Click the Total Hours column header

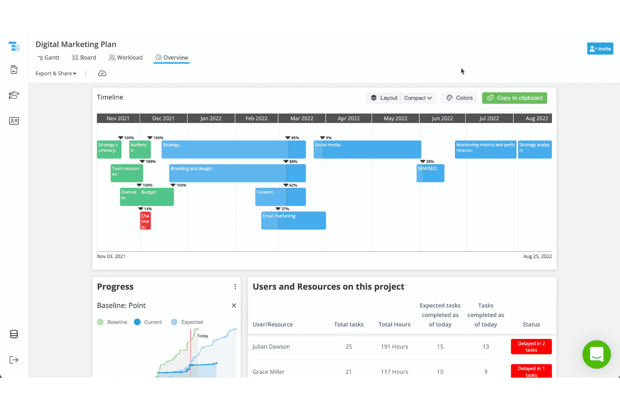[395, 324]
